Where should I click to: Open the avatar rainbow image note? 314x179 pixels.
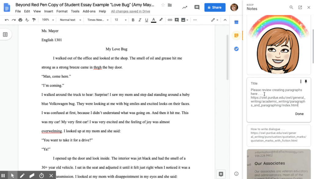tap(279, 45)
